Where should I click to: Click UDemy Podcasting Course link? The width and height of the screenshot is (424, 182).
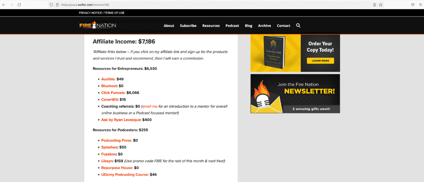pos(125,175)
